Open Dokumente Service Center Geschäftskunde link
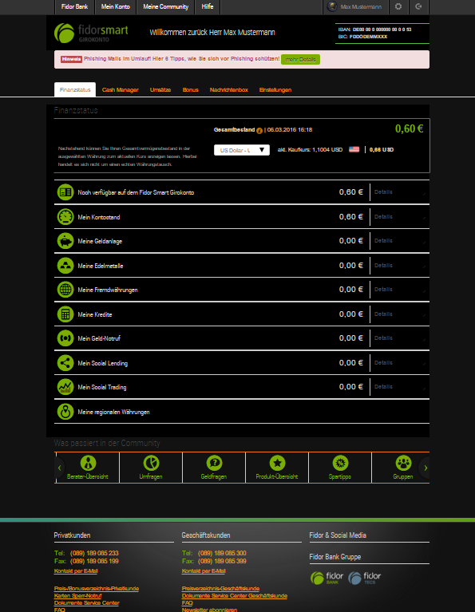Screen dimensions: 475x612 pos(235,595)
